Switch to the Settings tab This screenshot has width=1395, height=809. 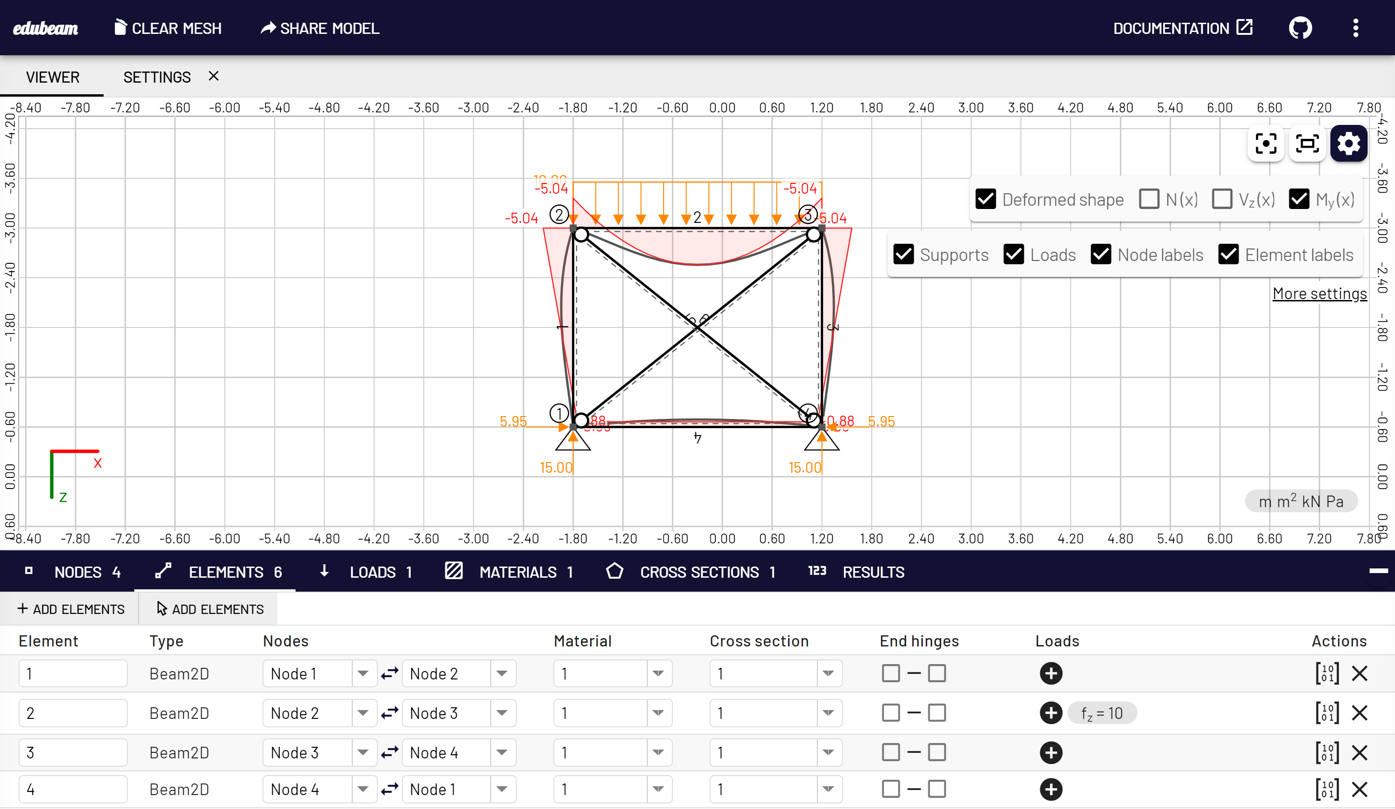157,77
